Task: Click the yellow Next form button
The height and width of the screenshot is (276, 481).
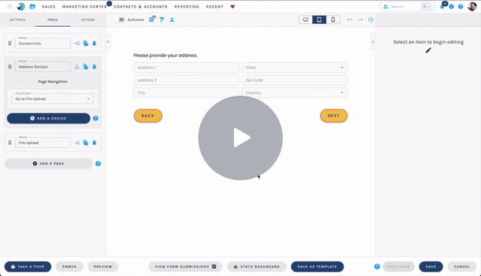Action: (x=334, y=116)
